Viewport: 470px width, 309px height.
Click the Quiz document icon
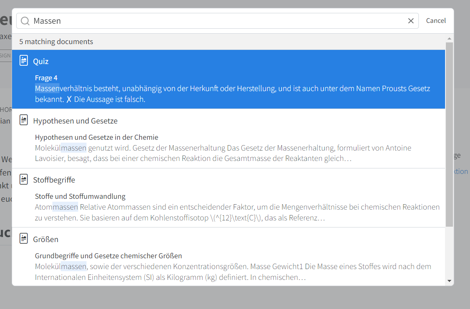pyautogui.click(x=24, y=61)
